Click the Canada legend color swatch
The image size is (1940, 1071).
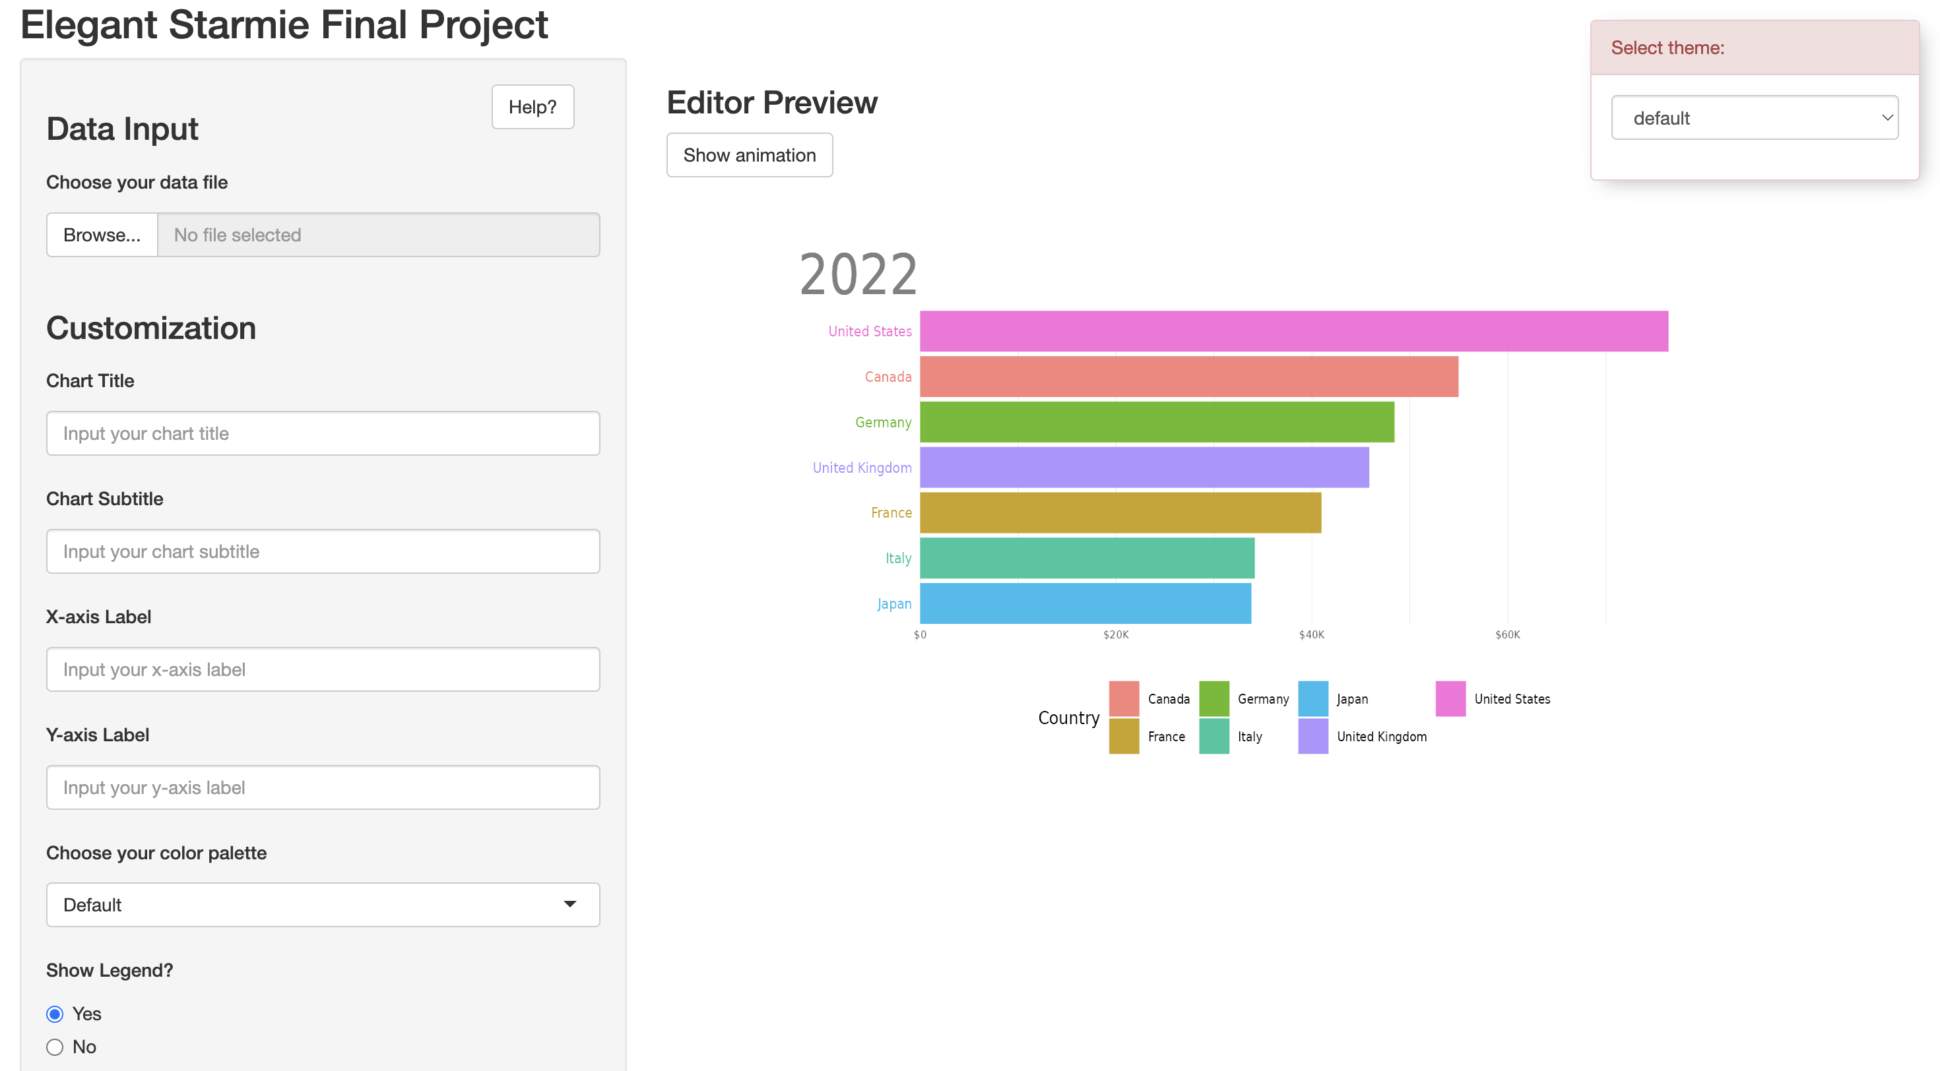coord(1124,698)
